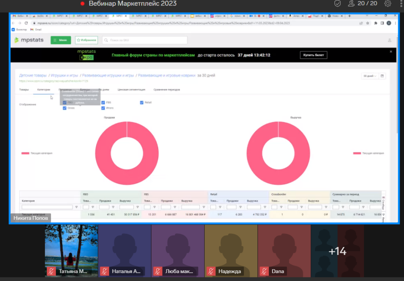Click the Выручка donut chart ring
This screenshot has width=404, height=281.
[x=254, y=153]
